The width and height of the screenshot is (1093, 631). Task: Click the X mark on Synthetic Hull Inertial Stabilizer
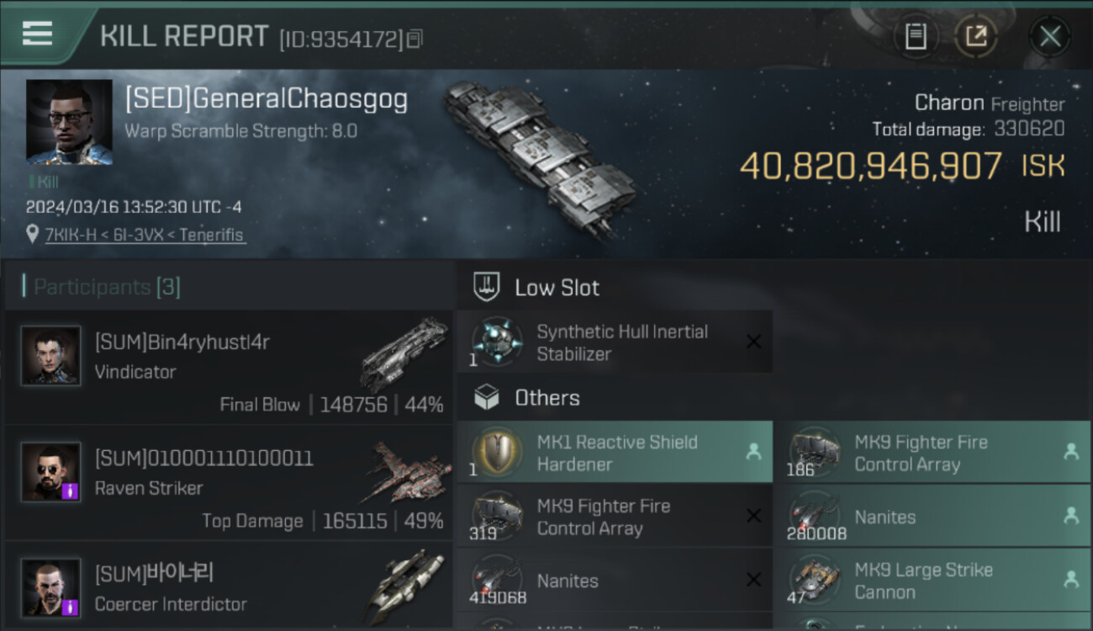pyautogui.click(x=753, y=342)
